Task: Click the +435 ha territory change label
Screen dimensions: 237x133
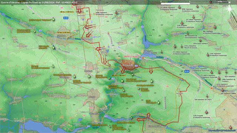Action: [x=130, y=57]
